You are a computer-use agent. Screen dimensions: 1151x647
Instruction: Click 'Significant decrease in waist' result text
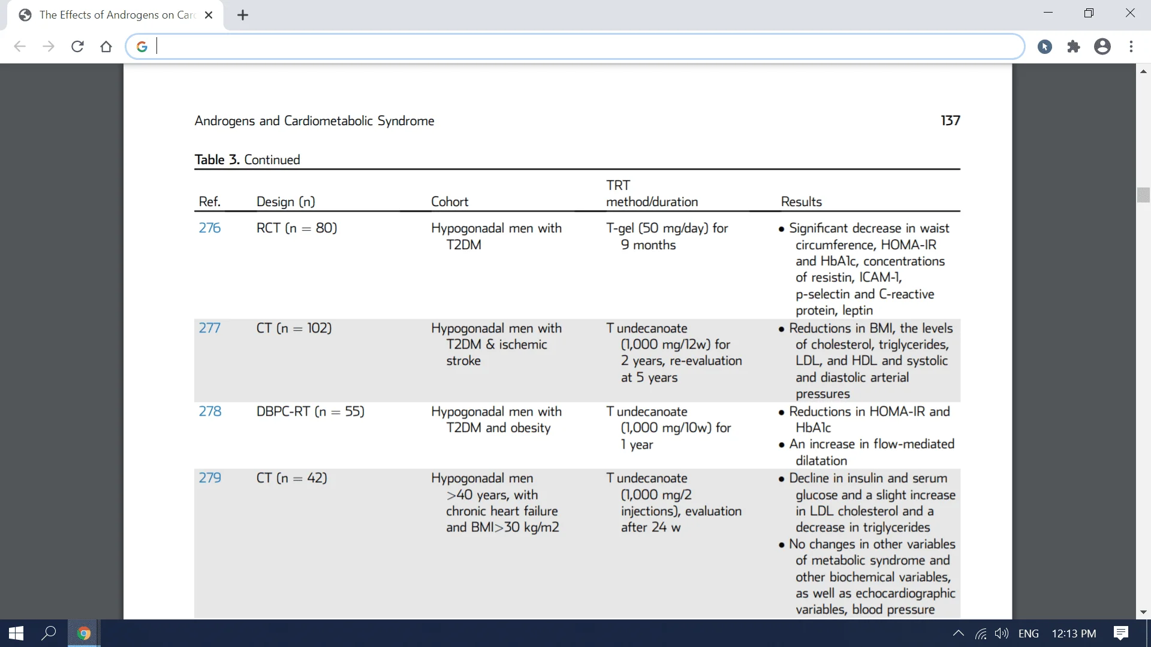pyautogui.click(x=869, y=228)
